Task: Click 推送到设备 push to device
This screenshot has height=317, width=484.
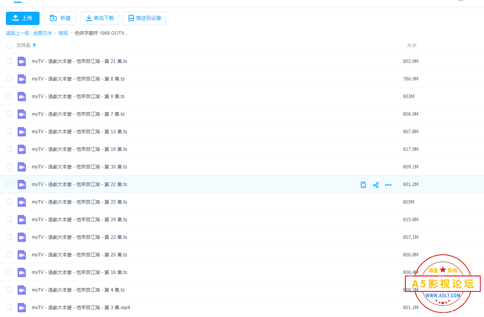Action: pyautogui.click(x=144, y=18)
